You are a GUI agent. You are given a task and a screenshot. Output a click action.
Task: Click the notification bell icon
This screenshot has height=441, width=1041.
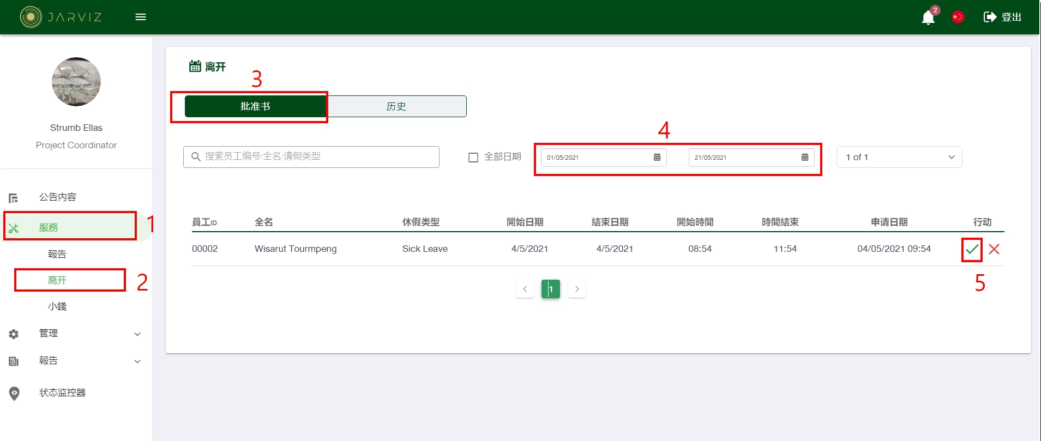pos(928,17)
